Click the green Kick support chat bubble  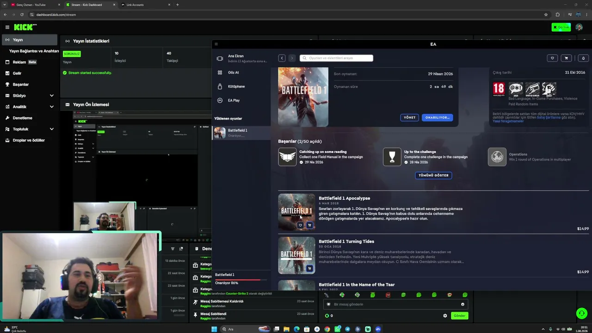582,314
